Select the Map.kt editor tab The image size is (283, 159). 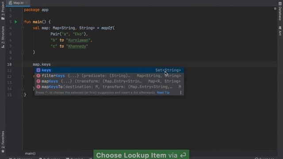tap(18, 3)
